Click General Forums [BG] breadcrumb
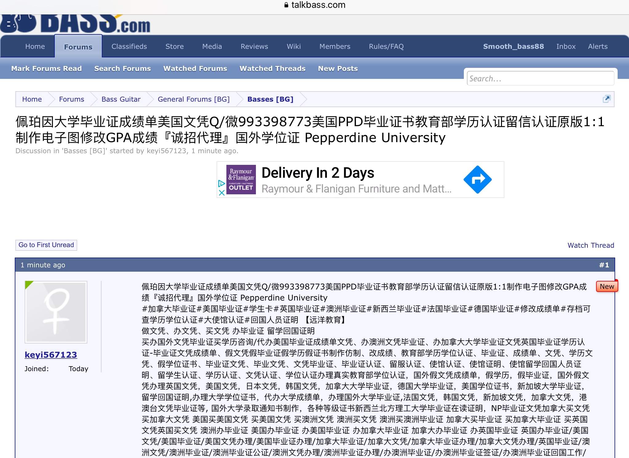629x458 pixels. point(194,99)
